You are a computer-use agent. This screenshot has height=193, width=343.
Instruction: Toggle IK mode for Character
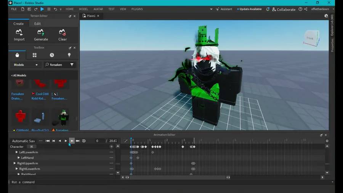click(32, 146)
